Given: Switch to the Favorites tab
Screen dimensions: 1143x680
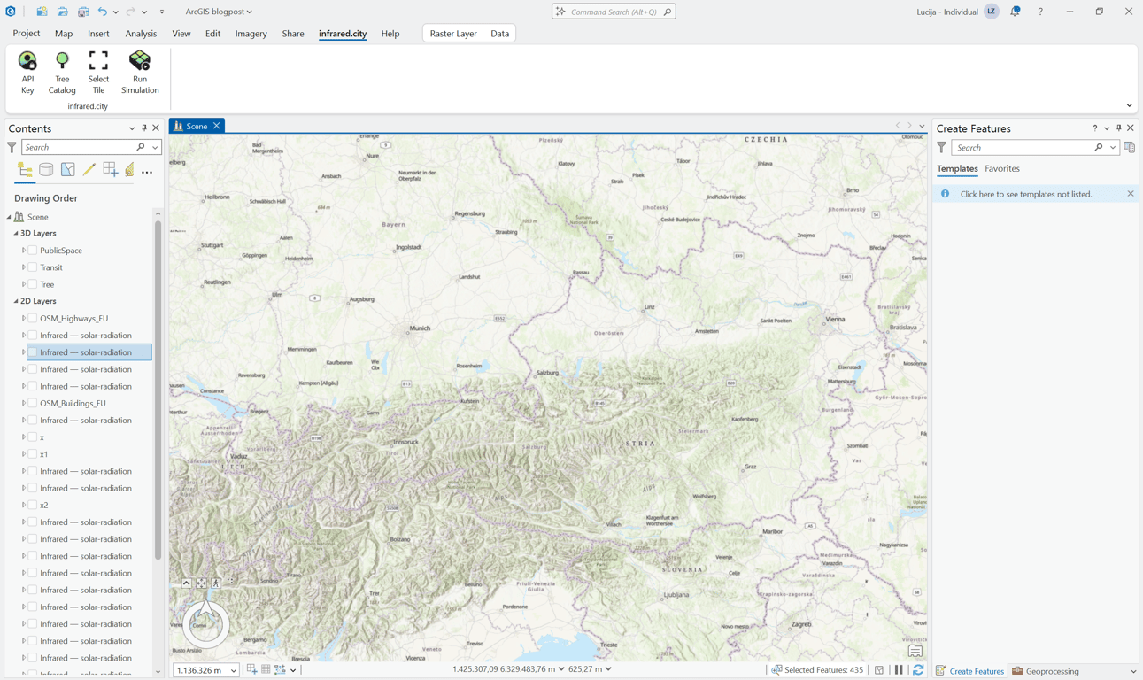Looking at the screenshot, I should (1002, 168).
